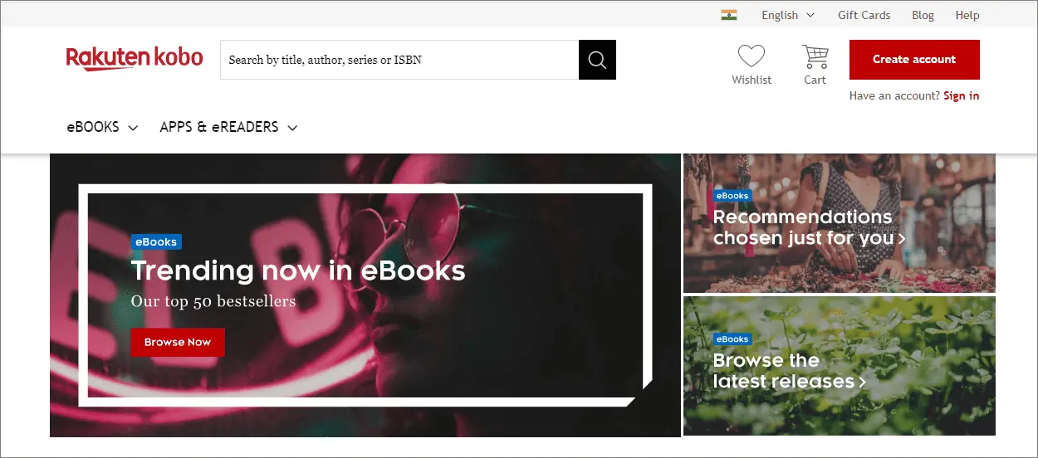Viewport: 1038px width, 458px height.
Task: Click eBooks tag above Recommendations heading
Action: (732, 196)
